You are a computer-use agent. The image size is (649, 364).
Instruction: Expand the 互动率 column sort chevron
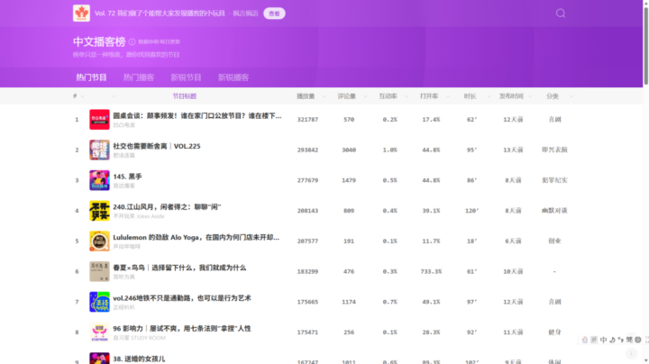[407, 96]
